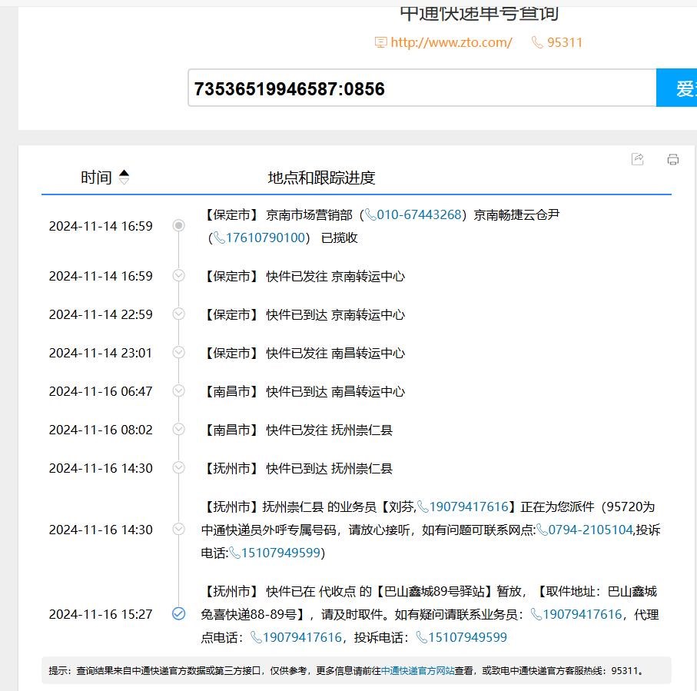Click the blue checkmark node at 15:27

click(179, 613)
